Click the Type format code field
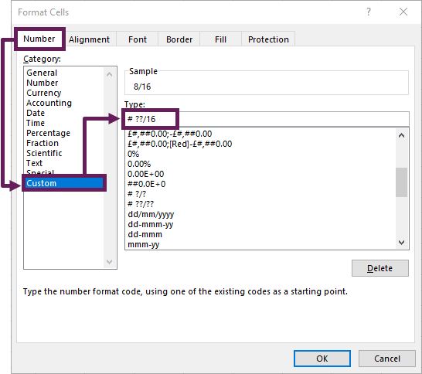The width and height of the screenshot is (422, 374). 267,119
